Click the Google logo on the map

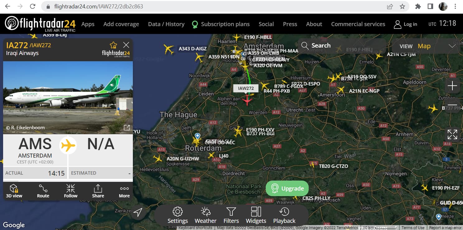[14, 225]
